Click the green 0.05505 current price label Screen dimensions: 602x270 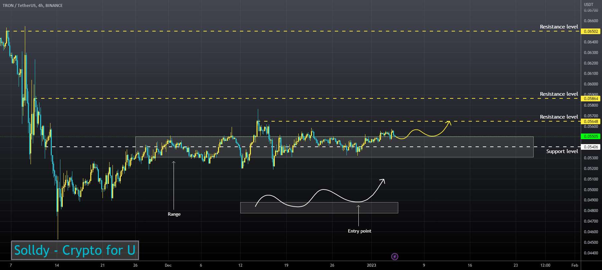click(x=591, y=136)
